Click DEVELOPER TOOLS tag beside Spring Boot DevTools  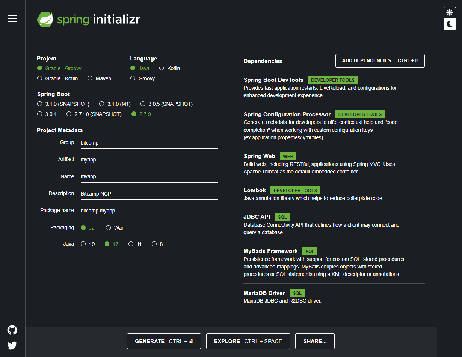333,80
